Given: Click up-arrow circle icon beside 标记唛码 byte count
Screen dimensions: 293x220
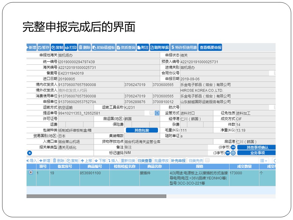Looking at the screenshot, I should pyautogui.click(x=233, y=153).
